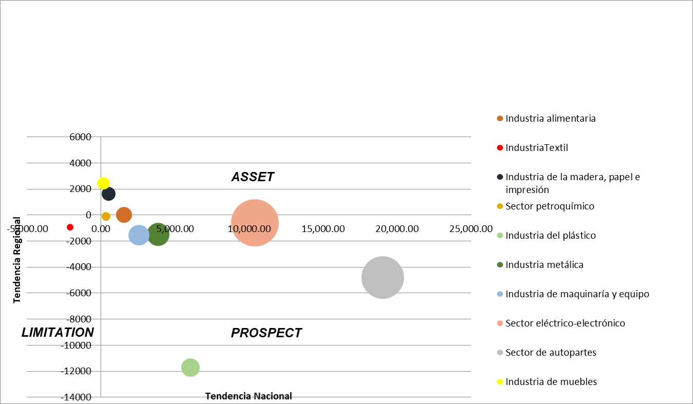Click the orange Industria alimentaria bubble
Screen dimensions: 693x404
[124, 215]
